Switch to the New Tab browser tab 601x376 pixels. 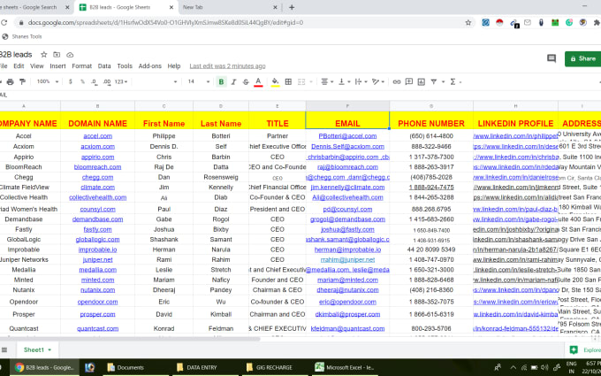229,7
